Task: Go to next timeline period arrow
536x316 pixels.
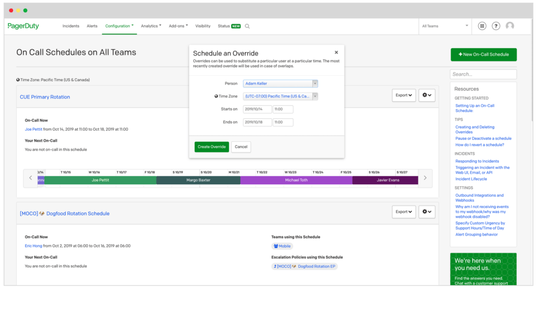Action: [425, 178]
